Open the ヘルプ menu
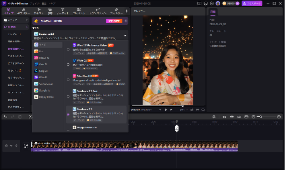This screenshot has width=285, height=170. pos(52,3)
